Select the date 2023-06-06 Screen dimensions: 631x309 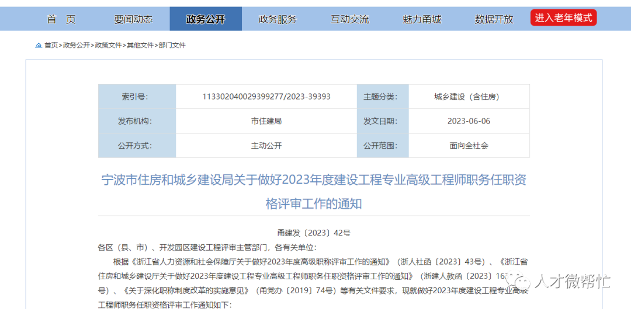pos(469,121)
